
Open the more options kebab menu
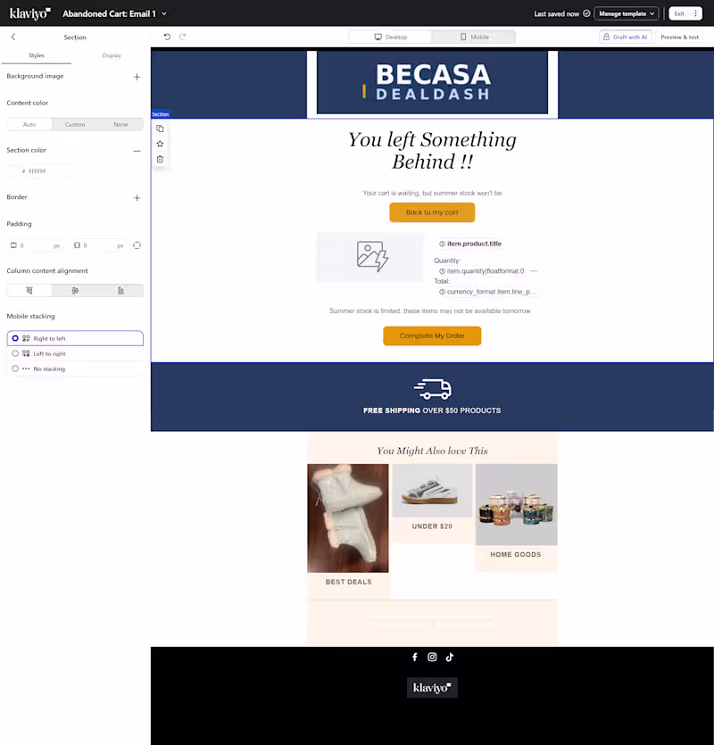click(x=695, y=13)
